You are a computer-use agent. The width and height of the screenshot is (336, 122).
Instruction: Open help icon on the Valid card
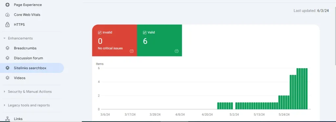[x=177, y=51]
